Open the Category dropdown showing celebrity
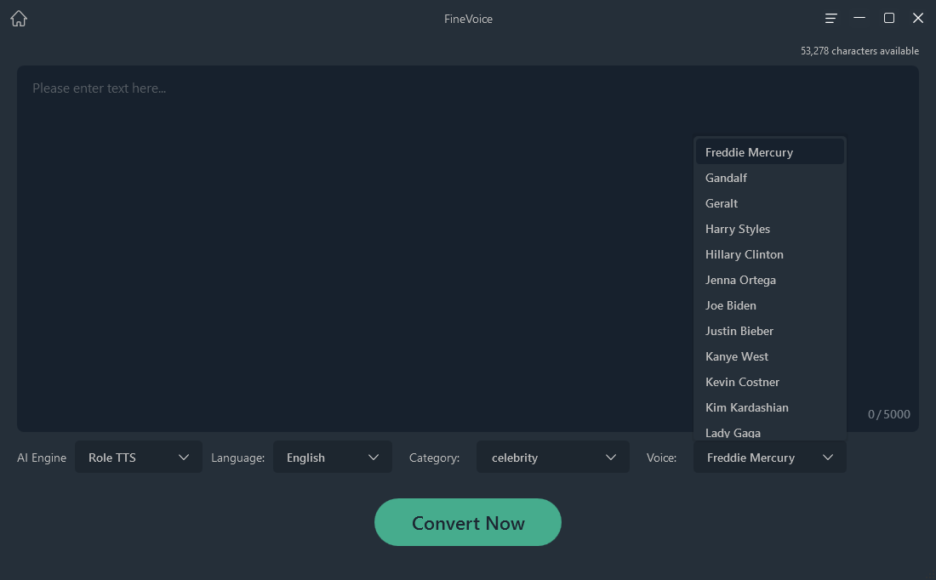The image size is (936, 580). 553,457
